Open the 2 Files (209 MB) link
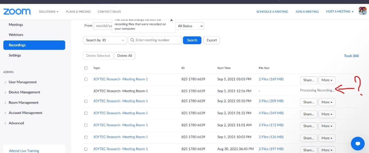 click(271, 101)
